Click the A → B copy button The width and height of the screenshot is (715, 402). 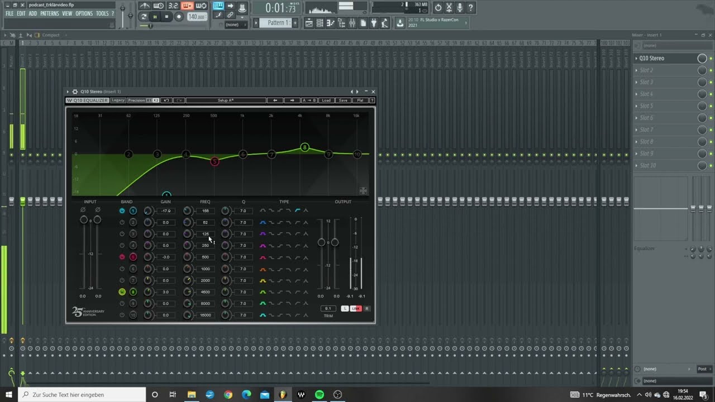(x=309, y=100)
